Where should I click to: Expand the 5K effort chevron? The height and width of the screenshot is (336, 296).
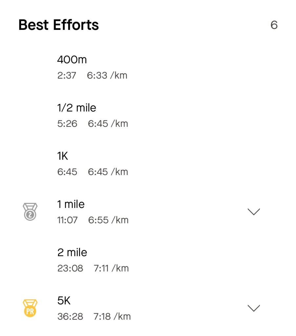[x=253, y=308]
